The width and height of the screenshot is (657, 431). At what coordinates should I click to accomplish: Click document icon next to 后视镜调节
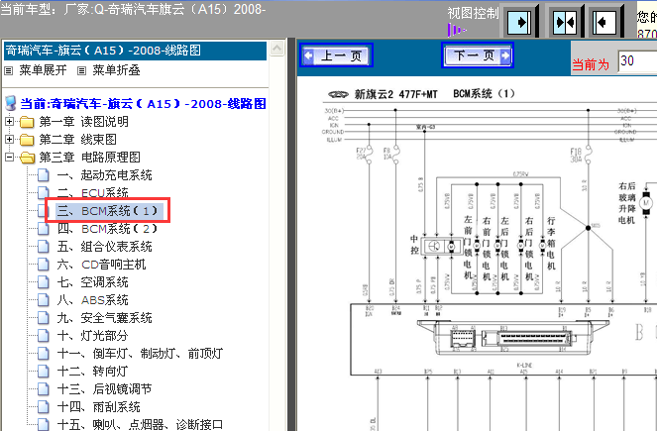point(44,389)
